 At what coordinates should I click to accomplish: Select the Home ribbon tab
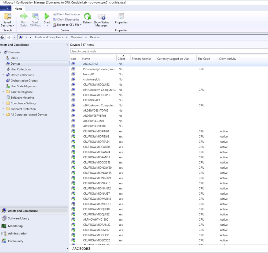[18, 8]
